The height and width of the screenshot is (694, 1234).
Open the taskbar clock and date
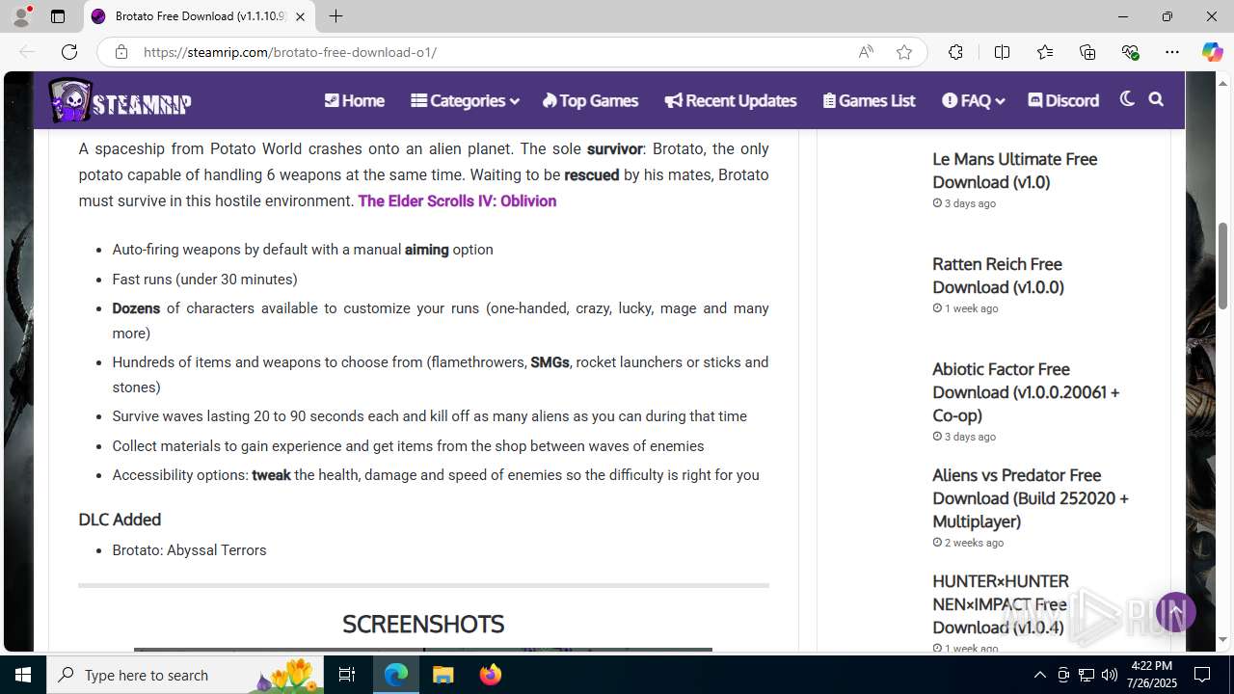click(1151, 675)
